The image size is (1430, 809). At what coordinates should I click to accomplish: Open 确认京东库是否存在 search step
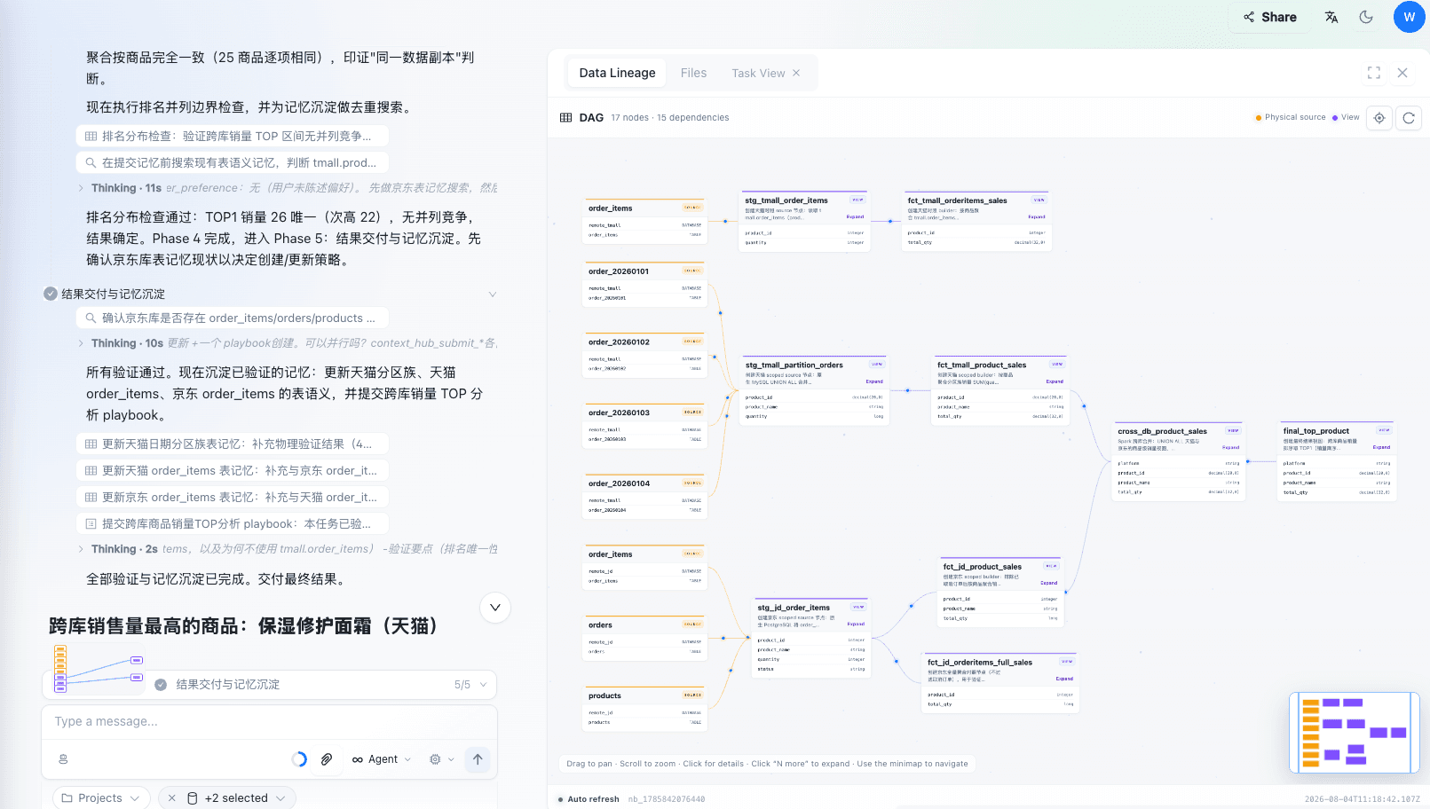[233, 318]
